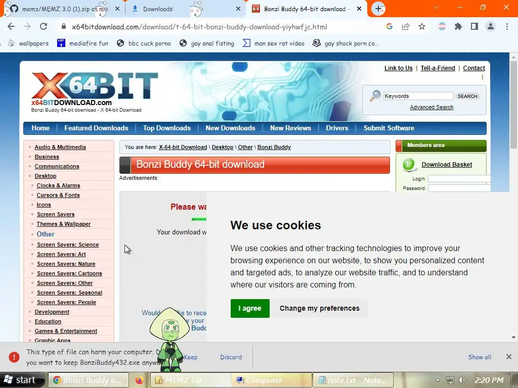518x388 pixels.
Task: Bookmark this page with star icon
Action: [x=422, y=27]
